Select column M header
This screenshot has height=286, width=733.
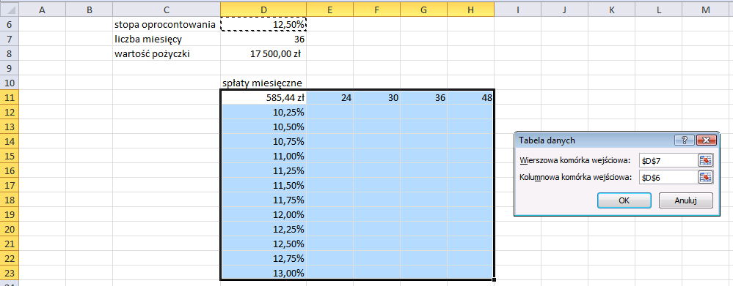coord(705,10)
